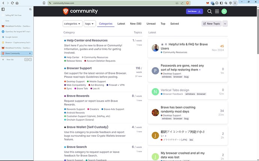Open the Vertical Tabs design topic

pos(175,90)
